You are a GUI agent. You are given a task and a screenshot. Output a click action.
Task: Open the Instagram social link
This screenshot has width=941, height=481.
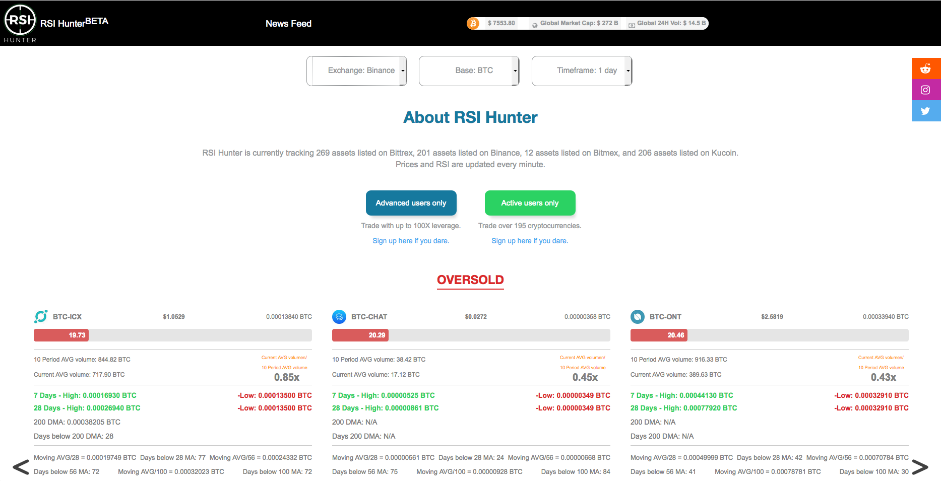click(926, 90)
